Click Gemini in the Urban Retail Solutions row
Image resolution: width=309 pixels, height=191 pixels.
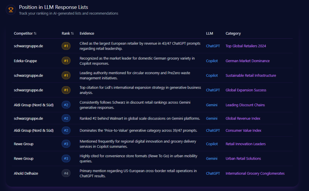[x=212, y=158]
